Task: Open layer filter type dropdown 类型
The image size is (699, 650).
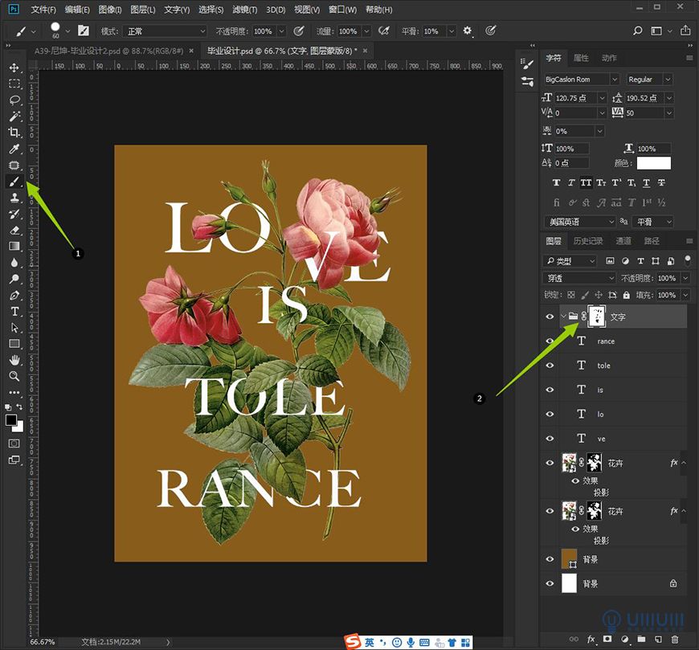Action: pyautogui.click(x=570, y=261)
